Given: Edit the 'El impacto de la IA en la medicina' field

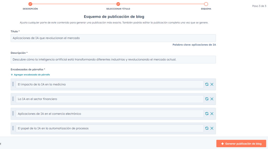Looking at the screenshot, I should (110, 84).
